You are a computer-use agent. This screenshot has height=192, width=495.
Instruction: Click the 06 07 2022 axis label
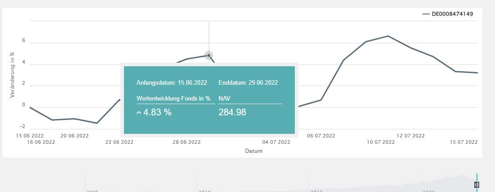coord(321,135)
